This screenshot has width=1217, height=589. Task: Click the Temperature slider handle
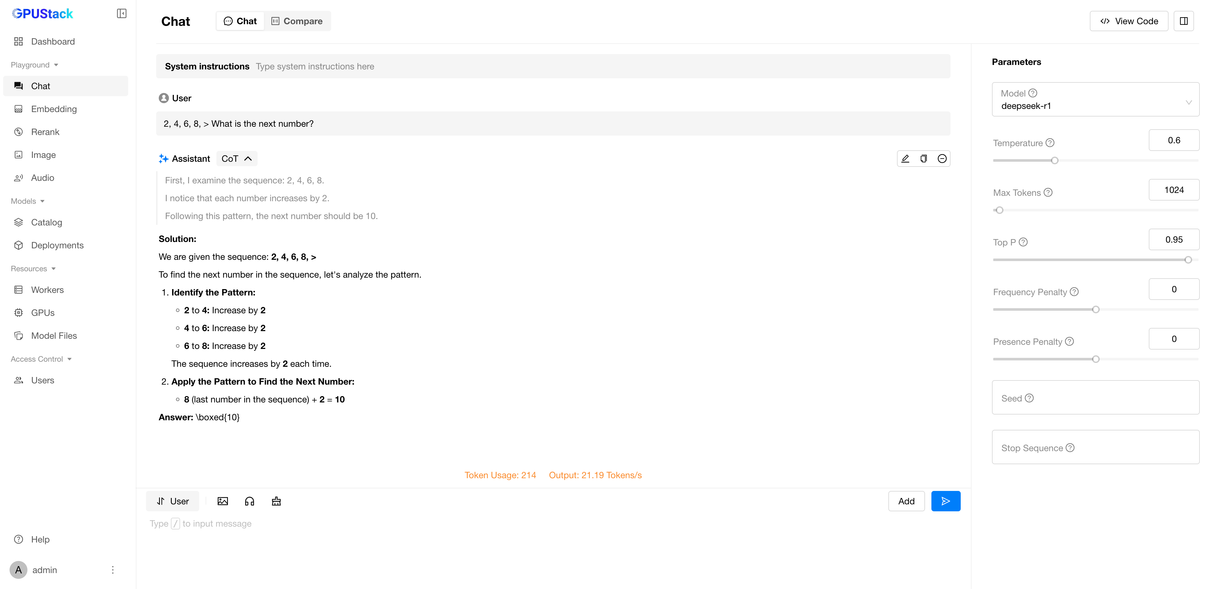(x=1054, y=160)
